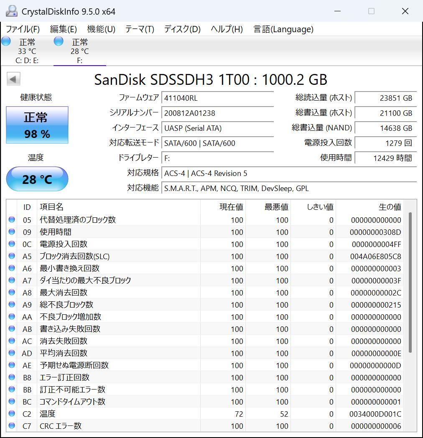Viewport: 423px width, 438px height.
Task: Click the serial number field 200812A01238
Action: pyautogui.click(x=217, y=113)
